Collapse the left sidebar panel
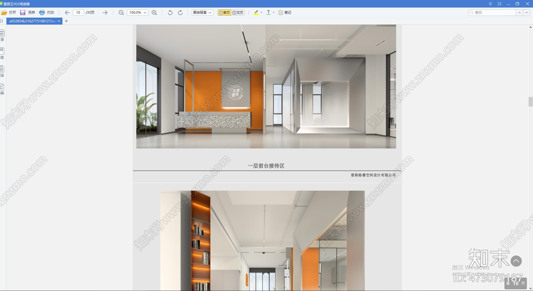533x291 pixels. (2, 21)
